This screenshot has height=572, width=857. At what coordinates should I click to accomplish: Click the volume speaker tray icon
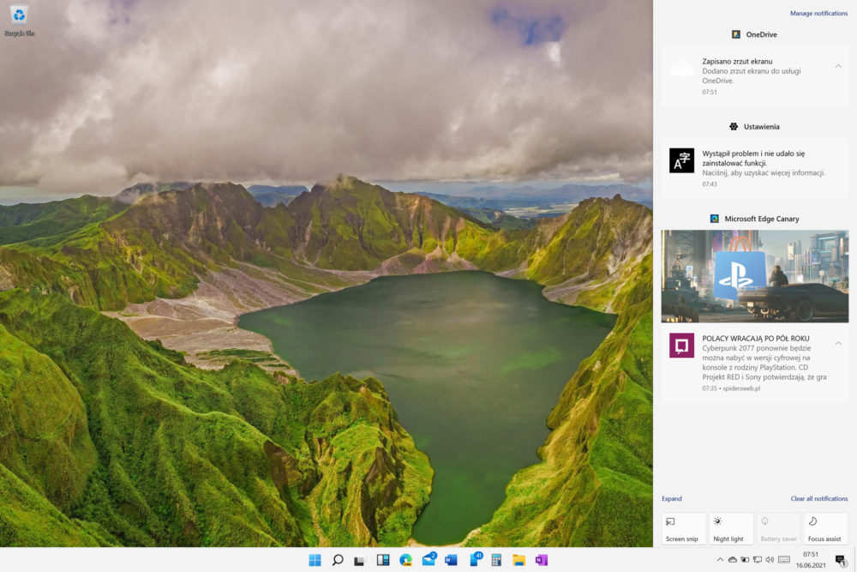(x=770, y=559)
